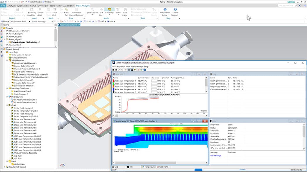Click the Save Image ribbon icon
Viewport: 307px width, 172px height.
pos(125,12)
